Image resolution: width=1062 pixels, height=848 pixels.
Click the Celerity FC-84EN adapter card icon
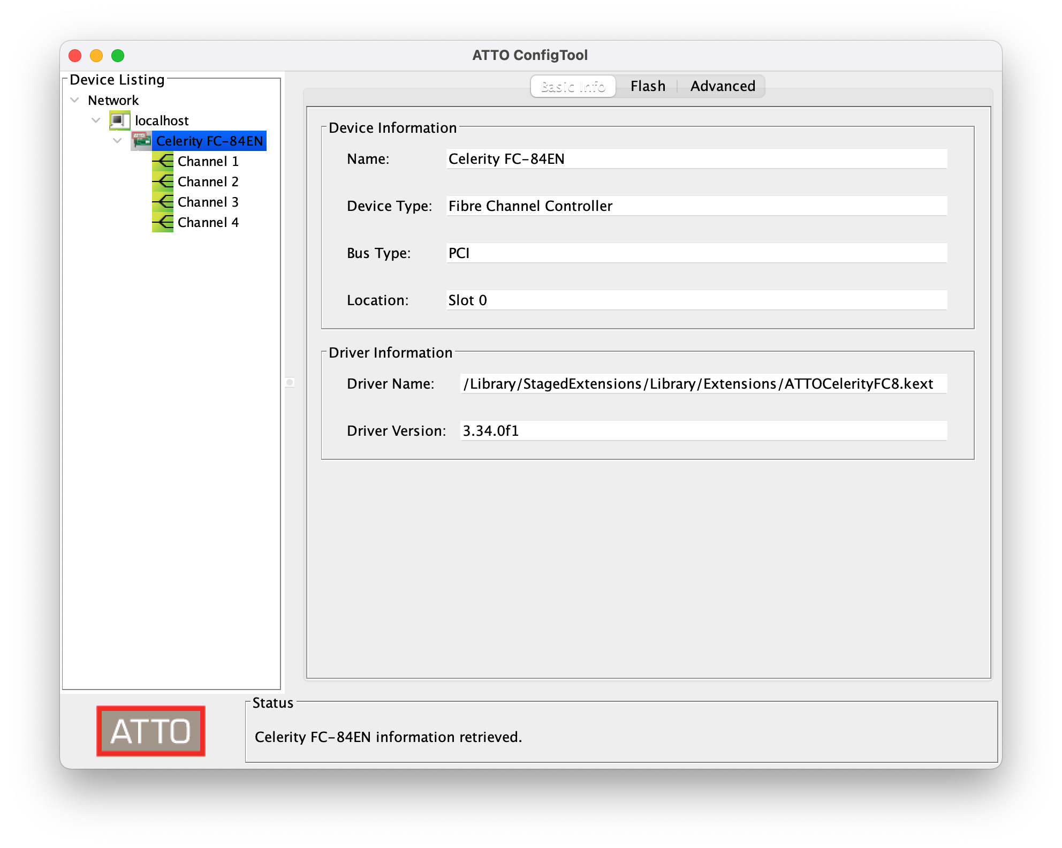[141, 141]
